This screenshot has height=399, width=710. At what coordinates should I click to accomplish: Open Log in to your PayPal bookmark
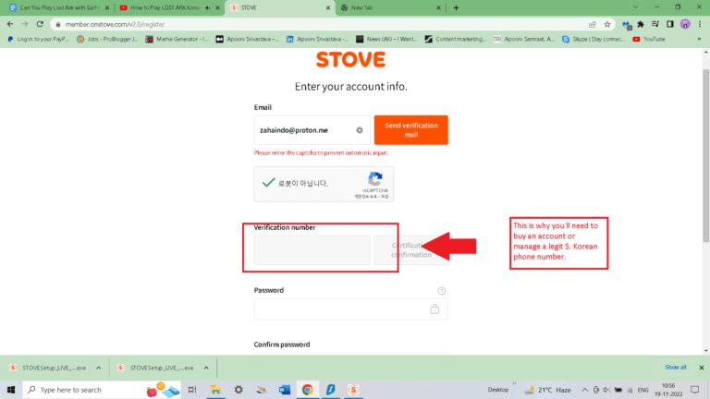(x=38, y=40)
